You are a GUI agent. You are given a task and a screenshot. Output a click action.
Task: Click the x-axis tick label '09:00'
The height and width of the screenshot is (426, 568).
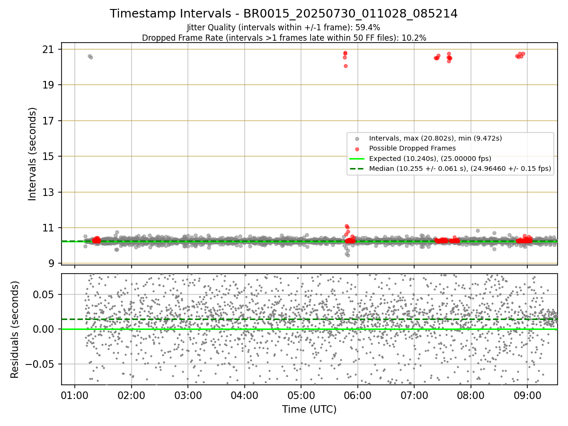coord(527,396)
